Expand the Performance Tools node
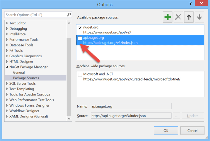 (7, 39)
